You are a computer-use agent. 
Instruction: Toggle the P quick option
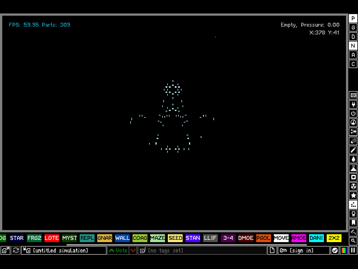tap(353, 18)
